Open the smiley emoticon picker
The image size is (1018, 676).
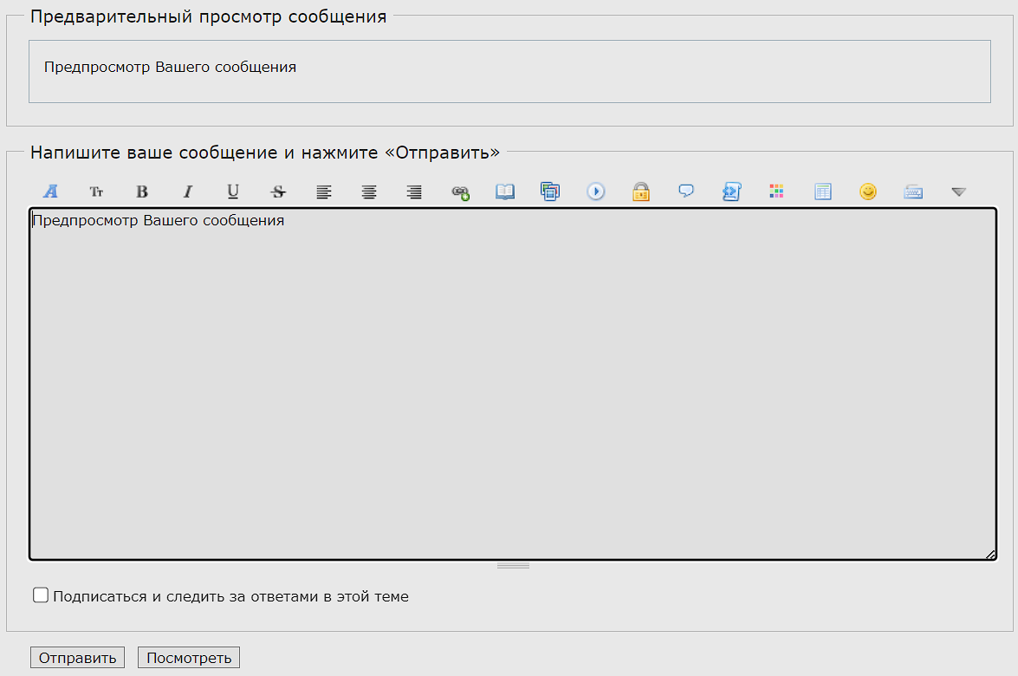pos(868,192)
